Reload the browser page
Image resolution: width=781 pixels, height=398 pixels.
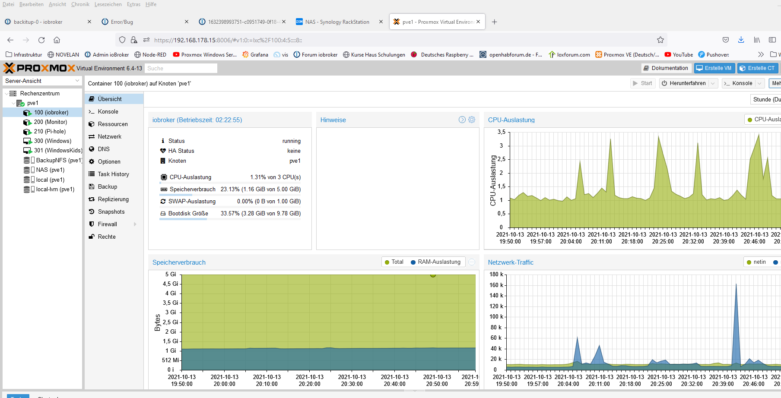pos(41,40)
